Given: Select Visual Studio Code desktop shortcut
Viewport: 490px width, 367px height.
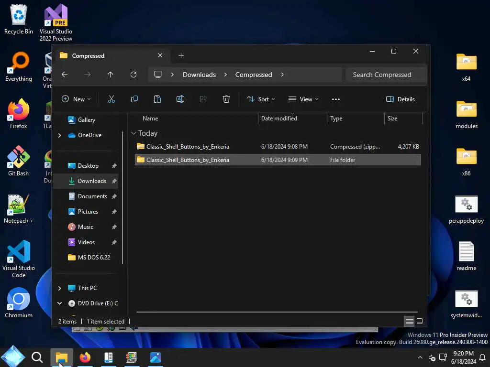Looking at the screenshot, I should [19, 259].
